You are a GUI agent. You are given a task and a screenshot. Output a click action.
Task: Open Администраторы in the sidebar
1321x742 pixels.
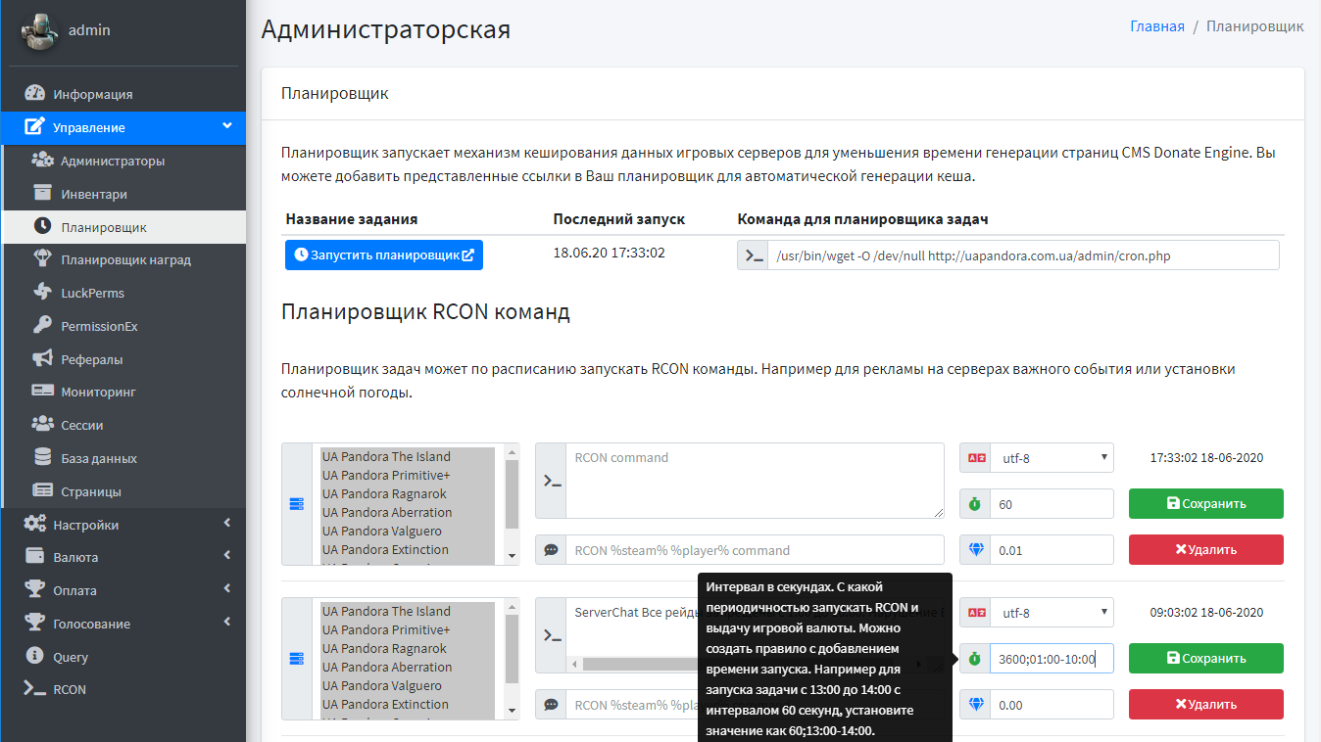112,161
